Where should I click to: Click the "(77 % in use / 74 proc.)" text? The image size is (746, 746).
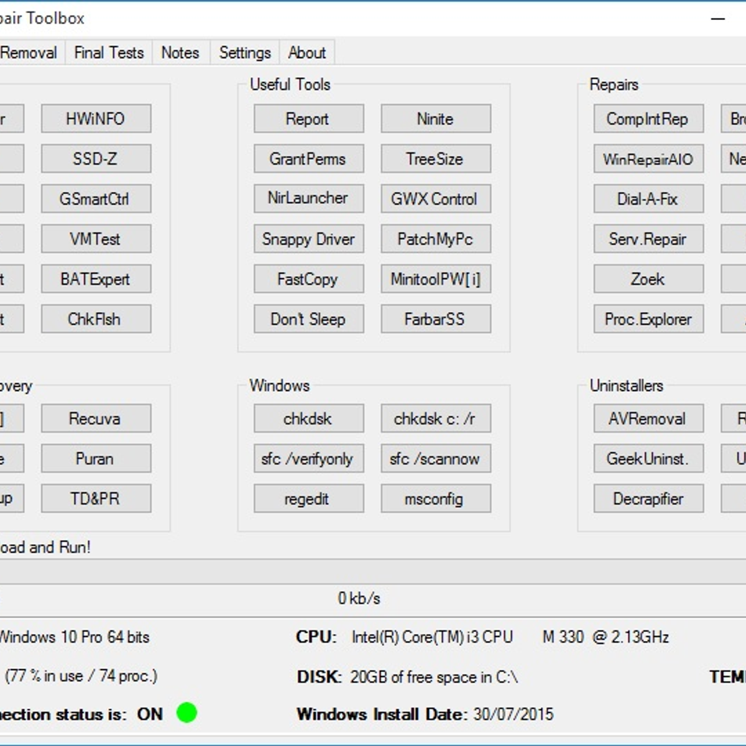[81, 676]
